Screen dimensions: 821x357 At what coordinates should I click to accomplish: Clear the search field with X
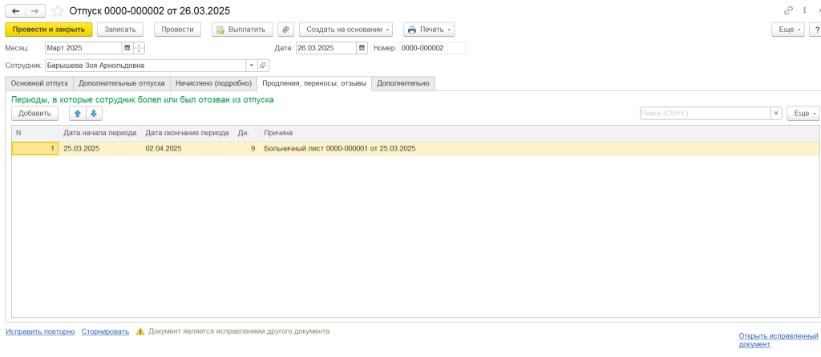[x=775, y=114]
